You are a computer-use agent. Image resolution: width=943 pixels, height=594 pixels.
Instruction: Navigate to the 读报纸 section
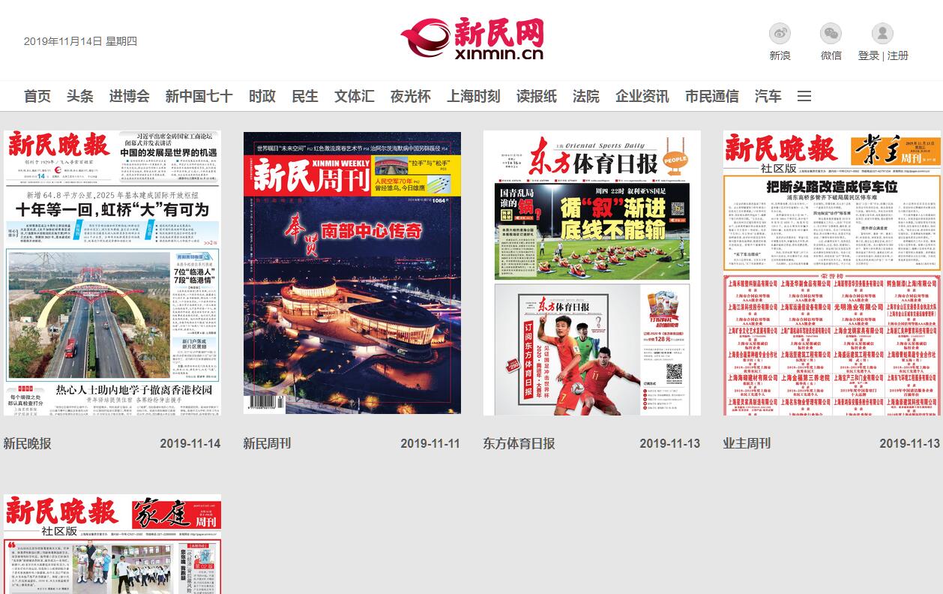536,96
